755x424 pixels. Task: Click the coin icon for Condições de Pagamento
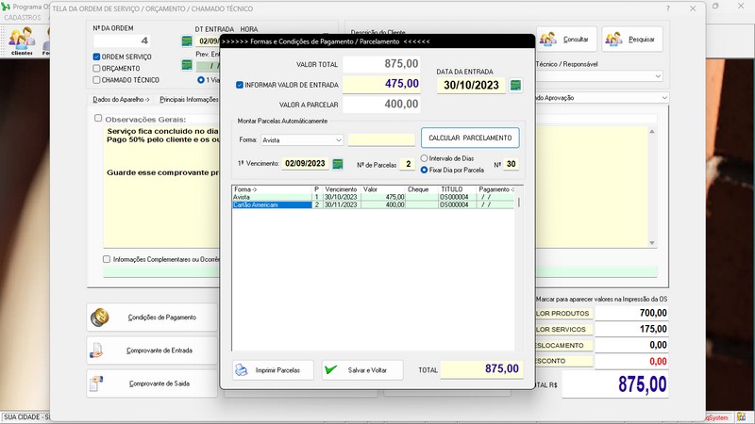coord(99,318)
